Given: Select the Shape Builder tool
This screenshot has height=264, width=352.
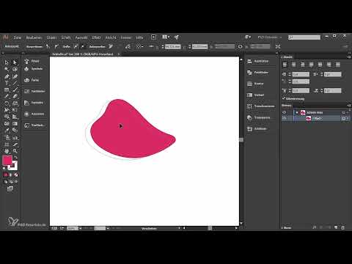Looking at the screenshot, I should (x=7, y=117).
